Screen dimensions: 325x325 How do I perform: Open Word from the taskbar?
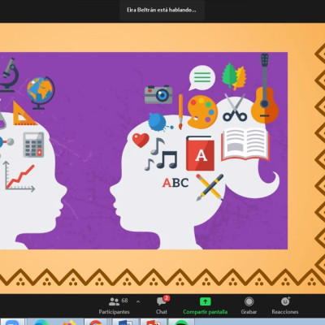click(x=124, y=323)
